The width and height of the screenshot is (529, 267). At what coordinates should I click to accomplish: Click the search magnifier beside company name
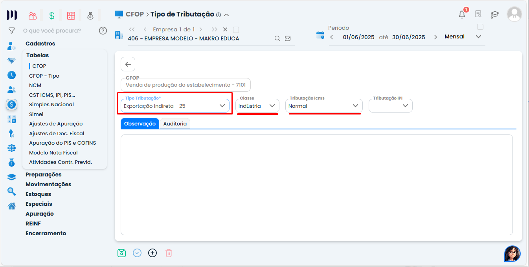tap(277, 38)
